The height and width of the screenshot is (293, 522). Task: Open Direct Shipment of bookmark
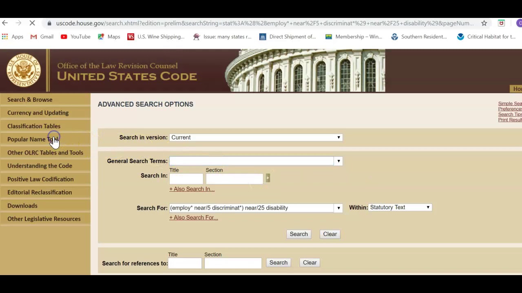[288, 37]
